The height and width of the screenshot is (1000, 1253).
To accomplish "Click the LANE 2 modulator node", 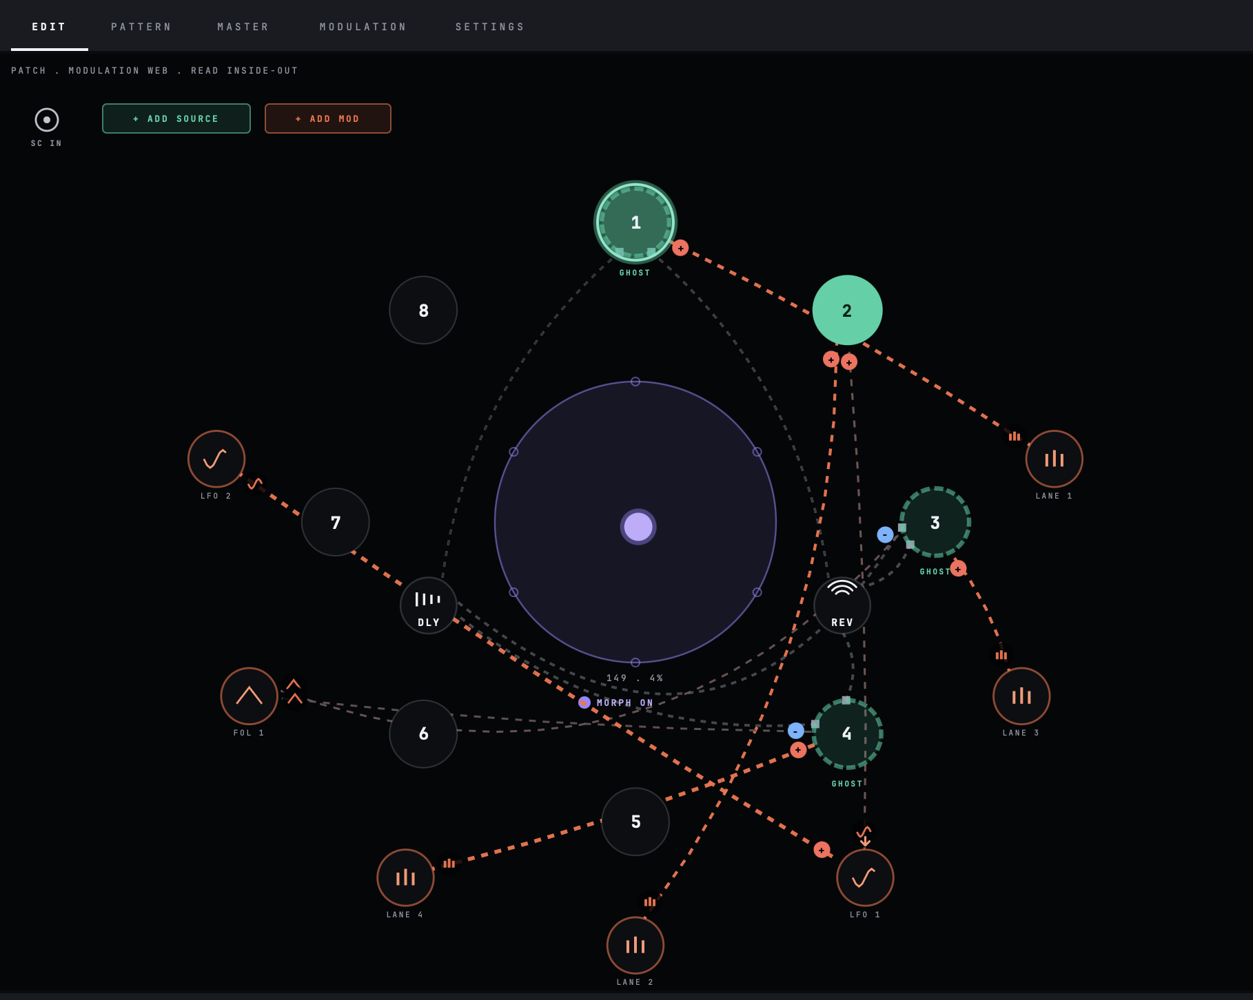I will pos(635,945).
